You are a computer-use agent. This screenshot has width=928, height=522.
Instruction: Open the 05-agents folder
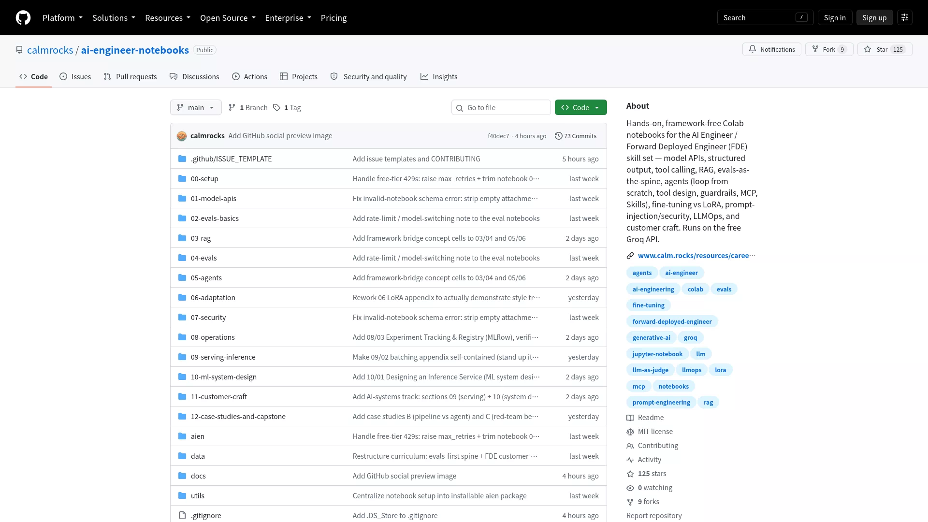click(x=206, y=278)
